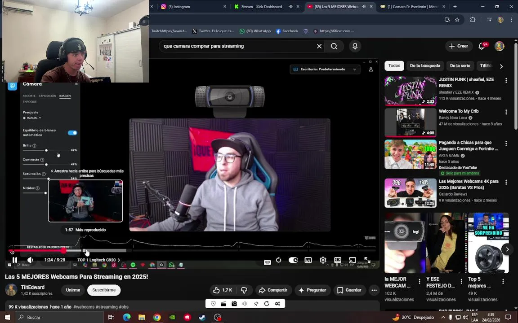Open the JUSTIN FUNK video thumbnail
Image resolution: width=518 pixels, height=323 pixels.
[x=410, y=91]
